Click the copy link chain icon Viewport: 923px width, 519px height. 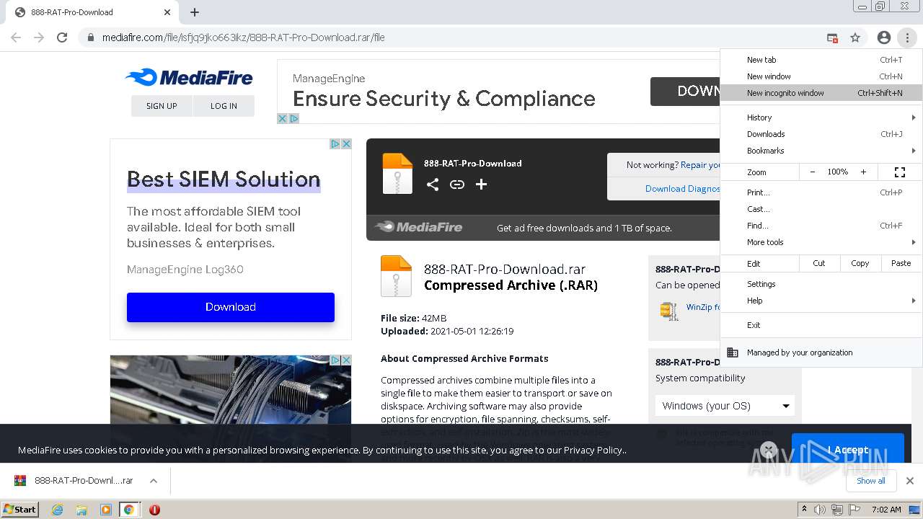tap(457, 185)
